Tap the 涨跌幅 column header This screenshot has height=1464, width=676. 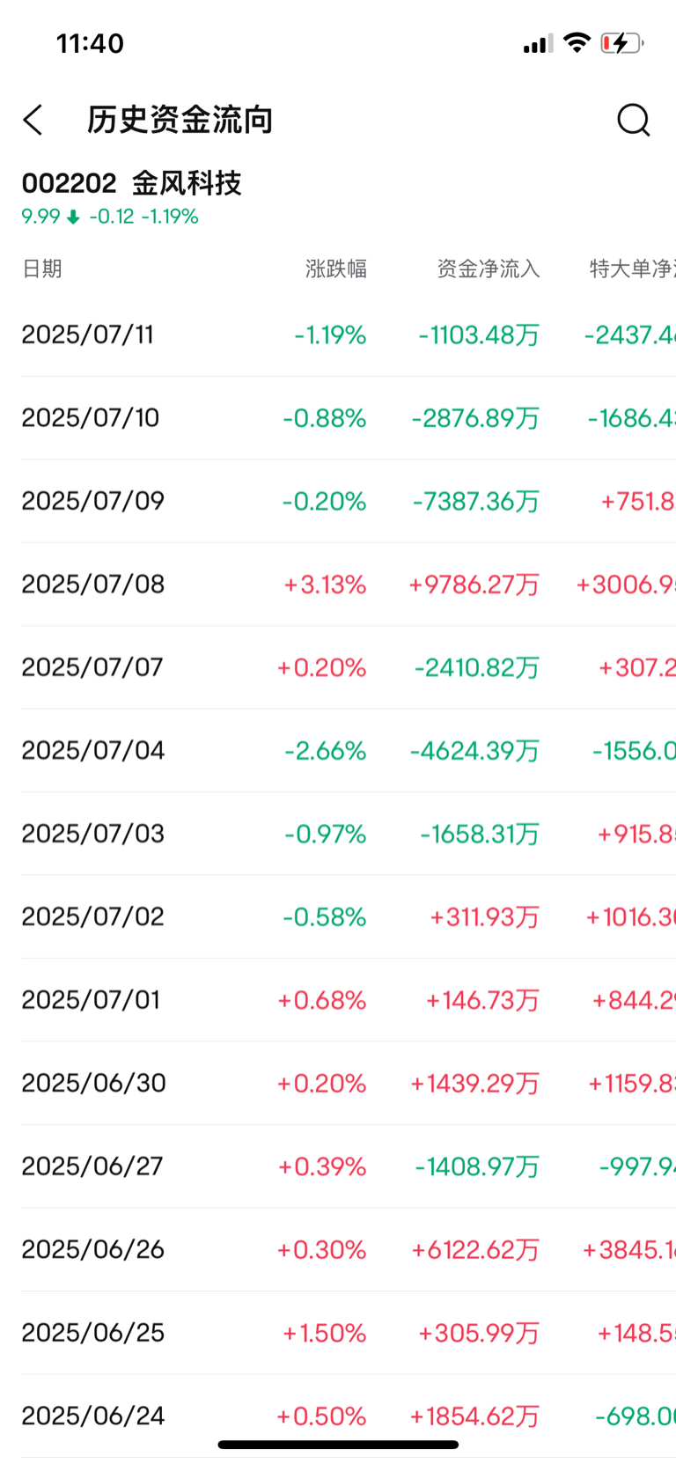click(336, 269)
